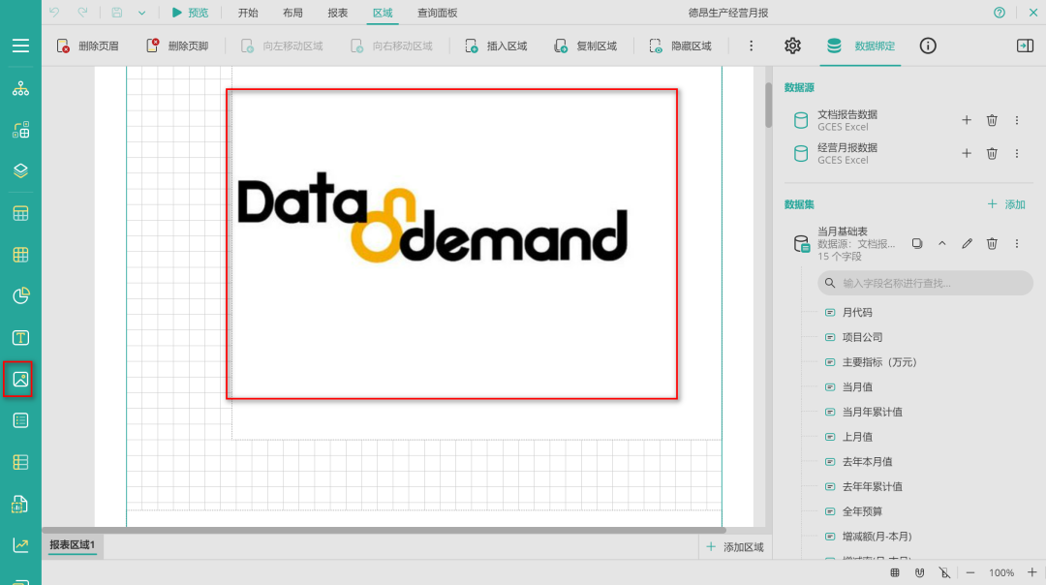Screen dimensions: 1046x585
Task: Toggle snap magnet in status bar
Action: (919, 572)
